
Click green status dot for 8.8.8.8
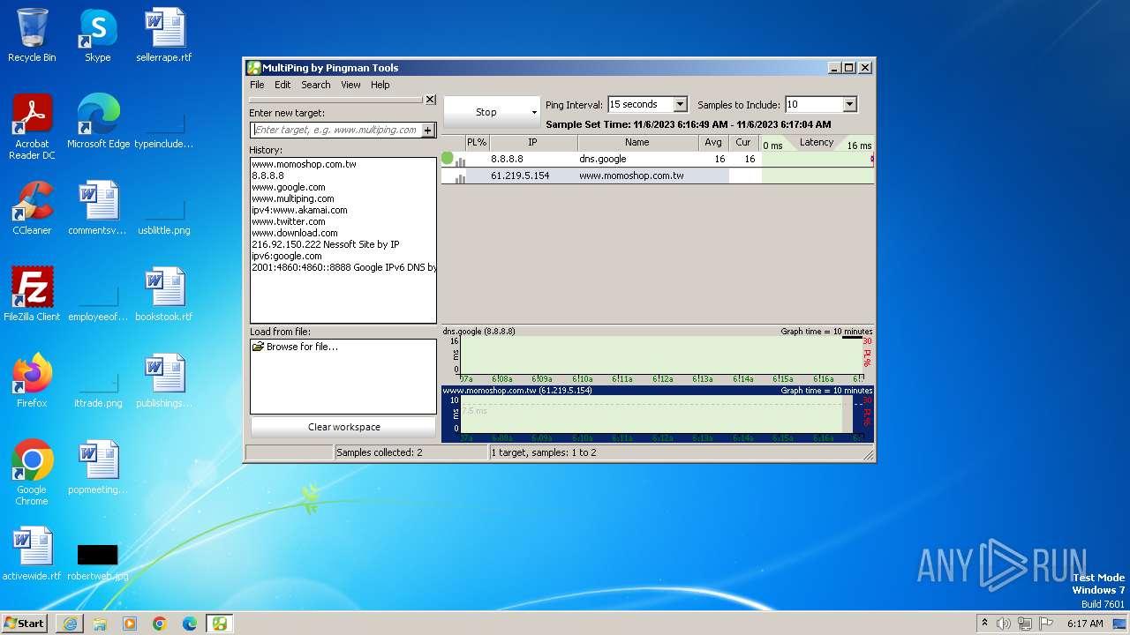pyautogui.click(x=448, y=158)
